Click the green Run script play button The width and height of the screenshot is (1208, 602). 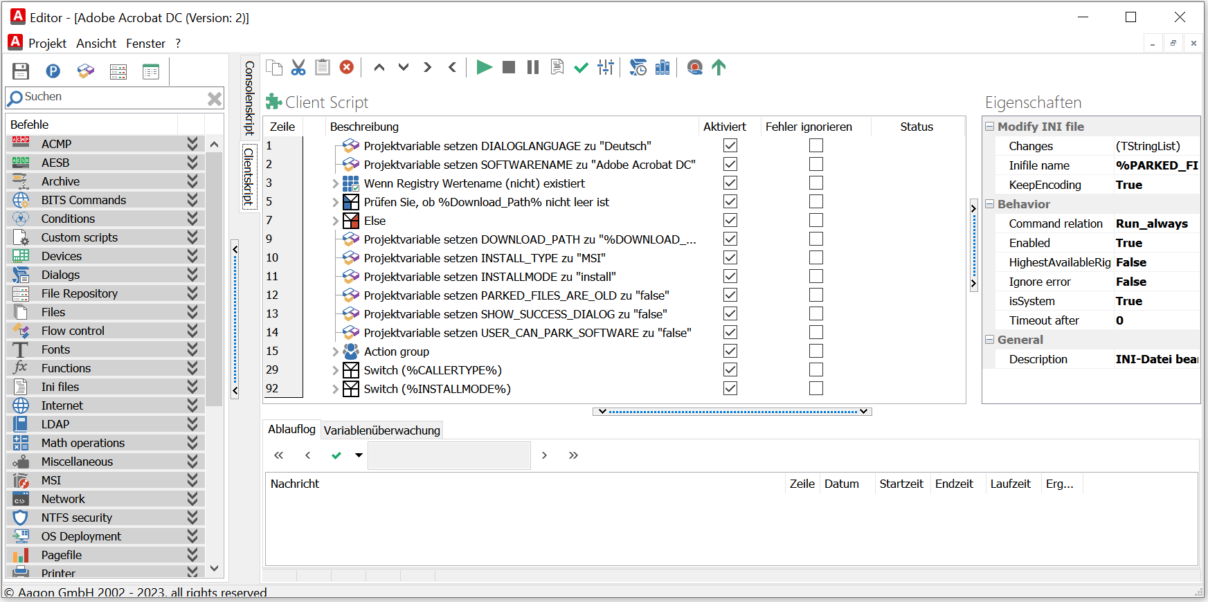pos(484,67)
